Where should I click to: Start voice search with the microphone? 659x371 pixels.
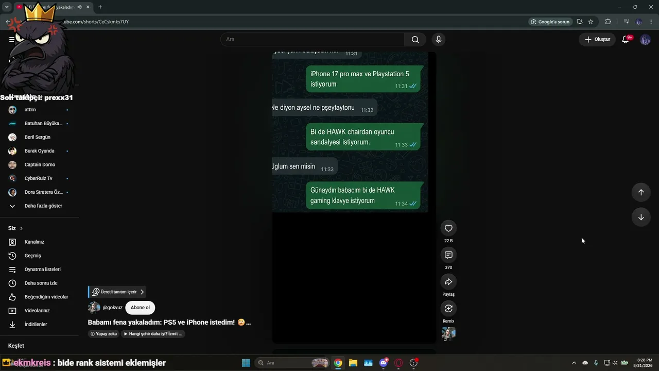439,40
